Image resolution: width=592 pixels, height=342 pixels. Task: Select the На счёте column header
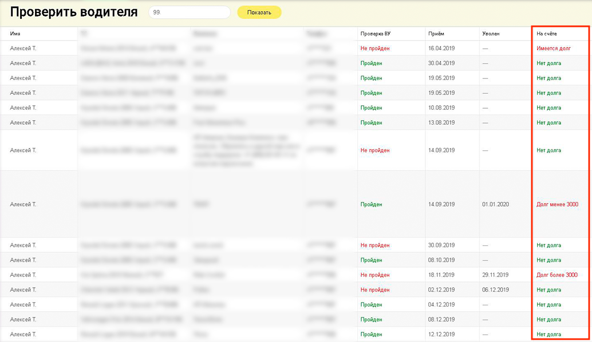(x=547, y=34)
